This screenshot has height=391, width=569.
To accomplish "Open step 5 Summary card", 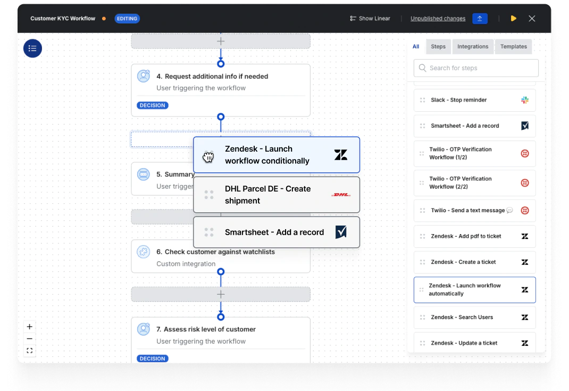I will coord(163,179).
